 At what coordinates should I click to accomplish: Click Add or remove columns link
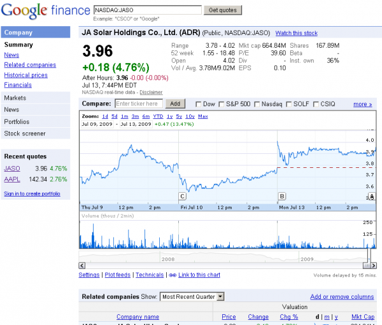[x=342, y=297]
